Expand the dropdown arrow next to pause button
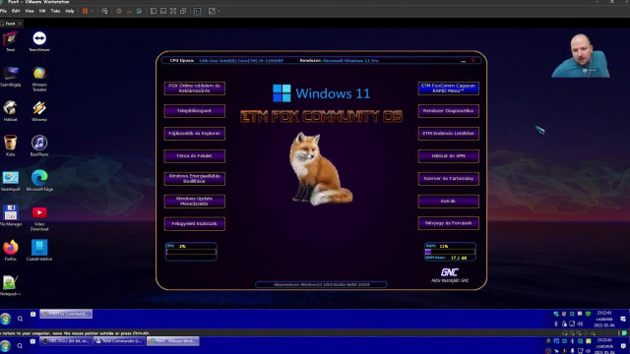Viewport: 630px width, 354px height. 92,11
